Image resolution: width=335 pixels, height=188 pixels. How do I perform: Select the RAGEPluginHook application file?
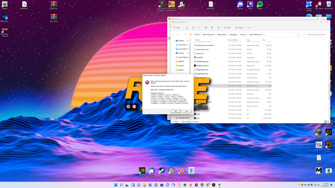pyautogui.click(x=203, y=65)
